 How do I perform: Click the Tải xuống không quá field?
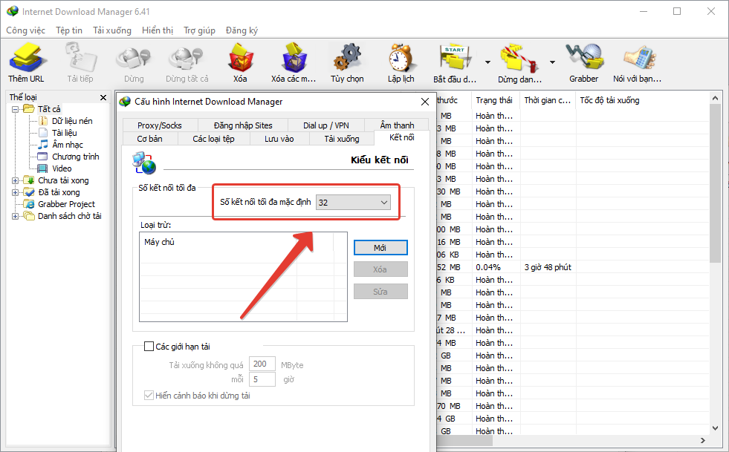(262, 364)
